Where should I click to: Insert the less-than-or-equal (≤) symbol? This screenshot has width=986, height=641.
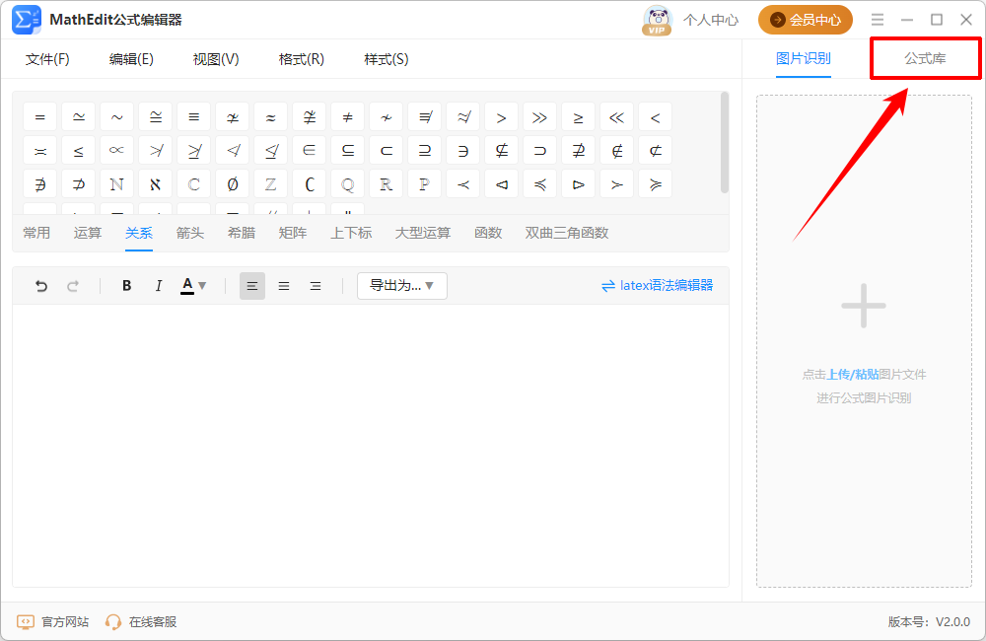click(79, 151)
